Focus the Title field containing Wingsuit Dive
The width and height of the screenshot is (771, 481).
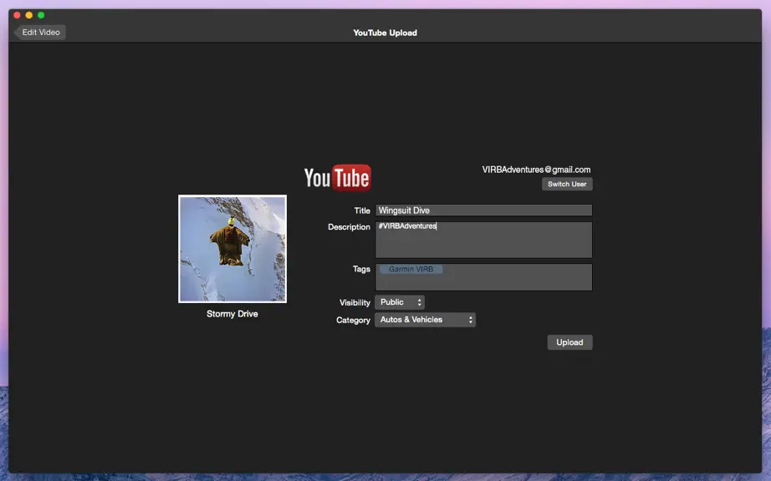click(484, 210)
